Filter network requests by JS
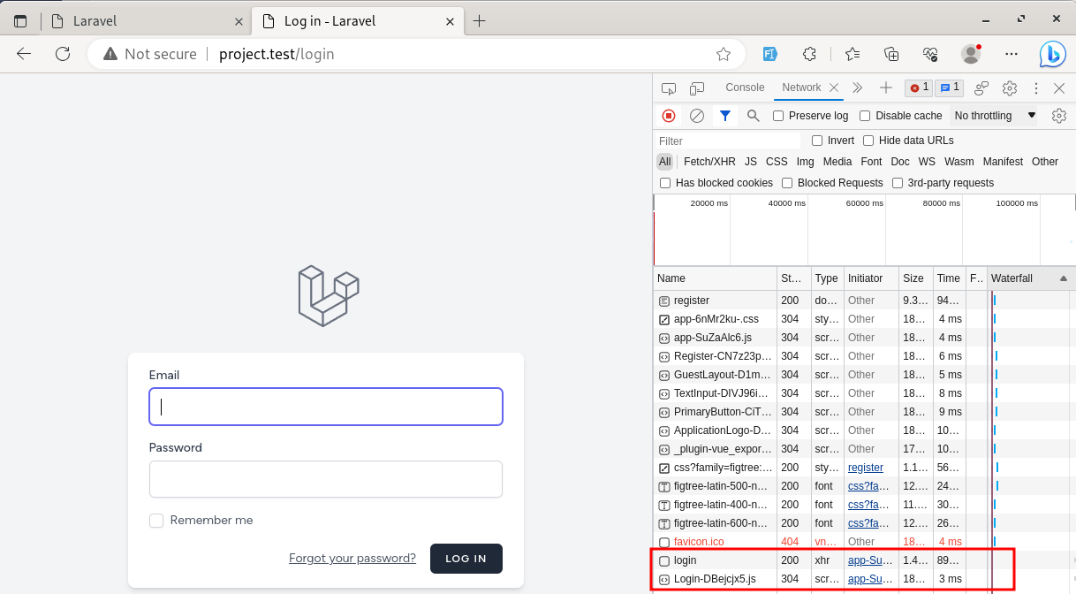This screenshot has width=1076, height=594. [x=751, y=162]
